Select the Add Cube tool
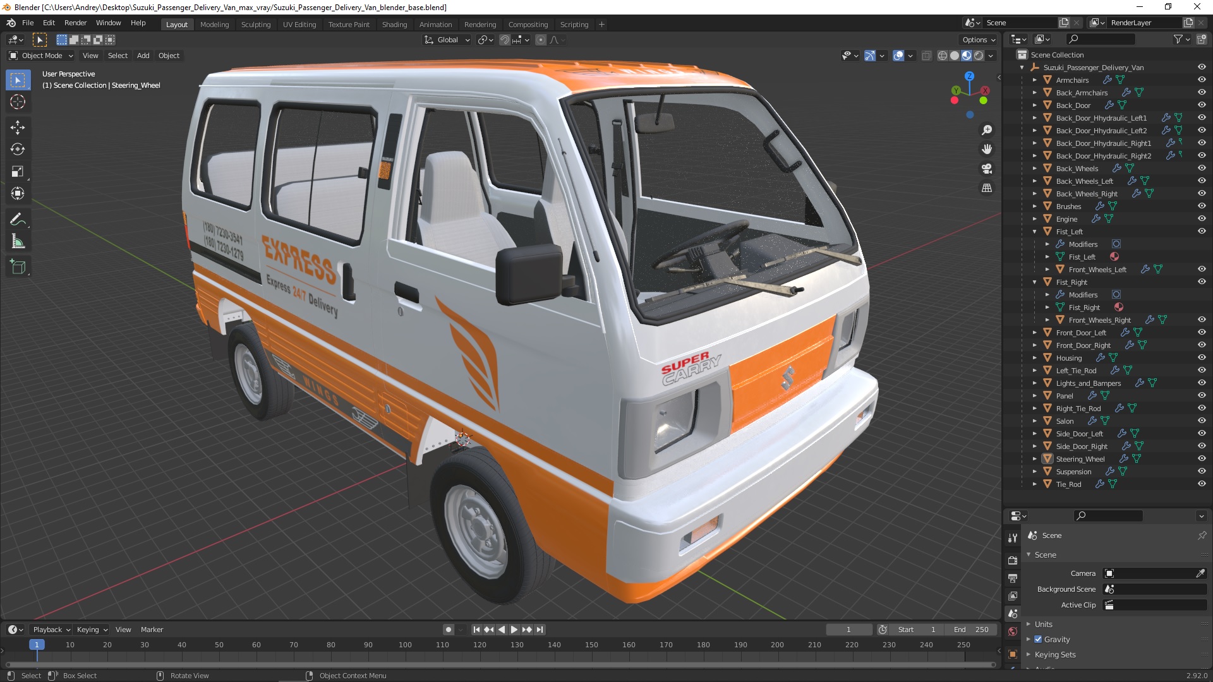The width and height of the screenshot is (1213, 682). (18, 268)
